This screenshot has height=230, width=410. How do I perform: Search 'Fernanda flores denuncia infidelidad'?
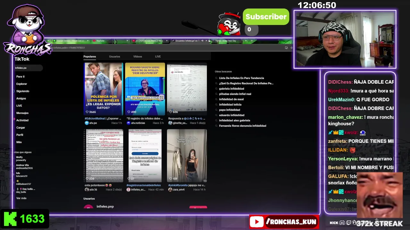tap(242, 126)
